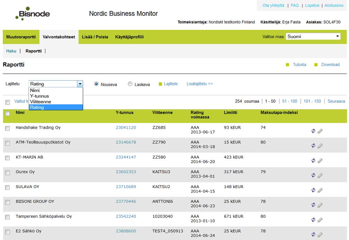Image resolution: width=349 pixels, height=240 pixels.
Task: Open Y-tunnus 23710689
Action: (x=126, y=187)
